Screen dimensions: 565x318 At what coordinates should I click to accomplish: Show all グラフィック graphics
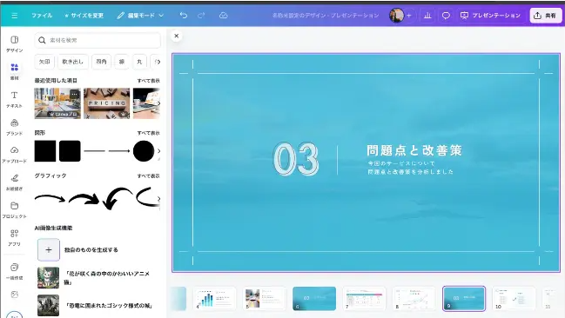click(149, 176)
